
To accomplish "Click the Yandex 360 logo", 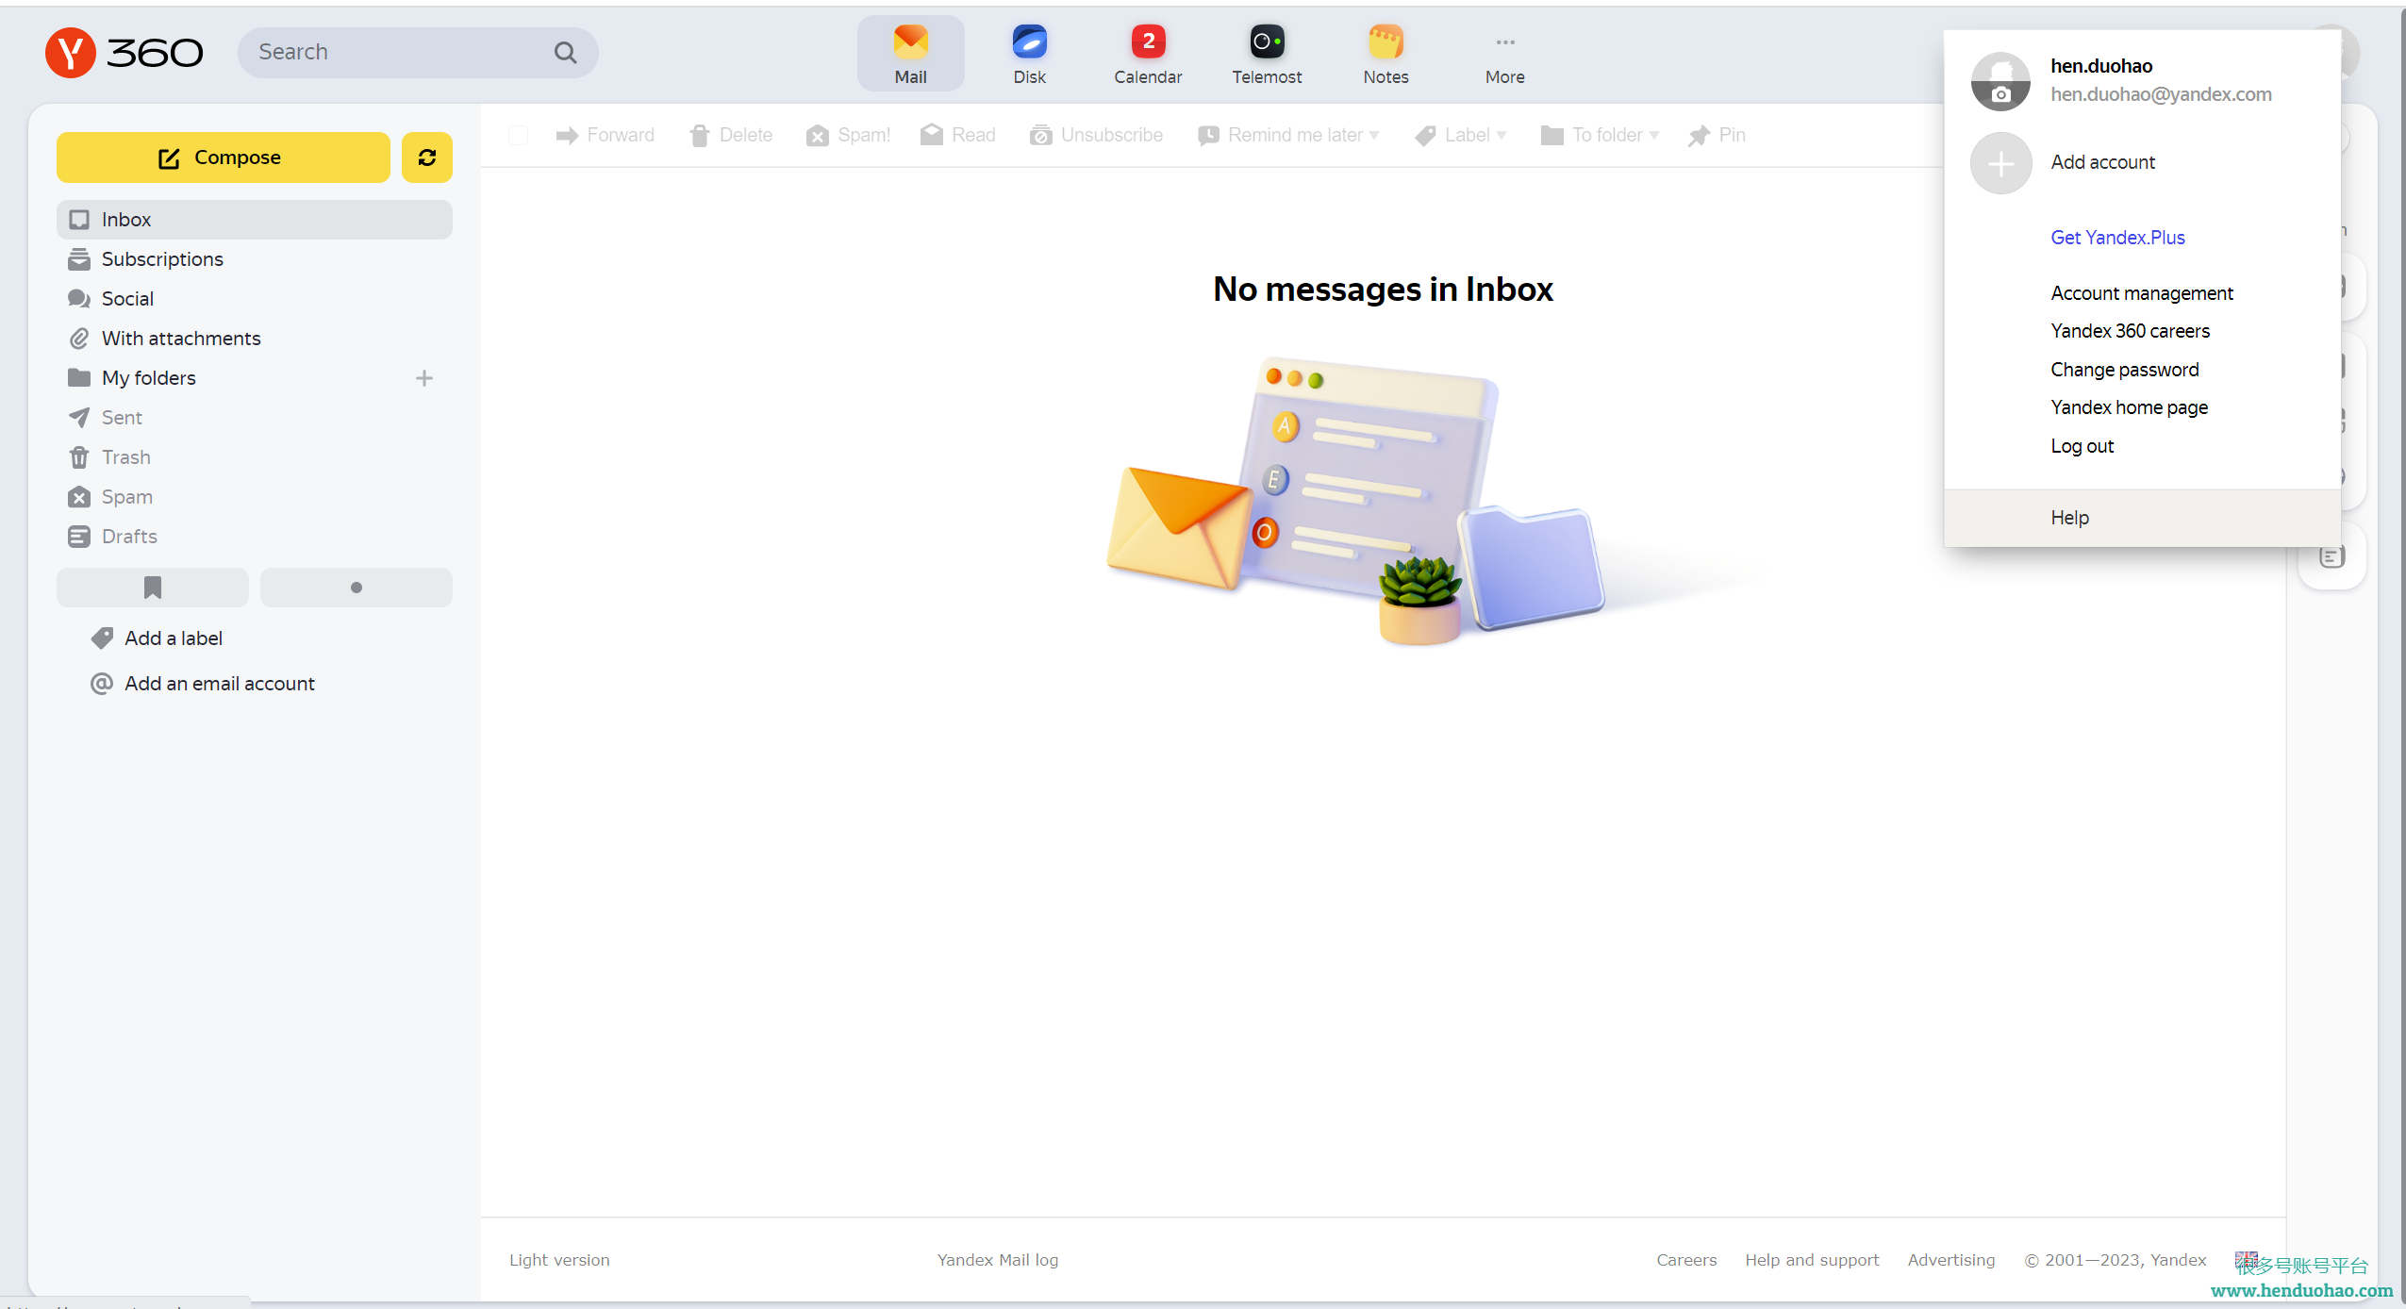I will point(124,52).
